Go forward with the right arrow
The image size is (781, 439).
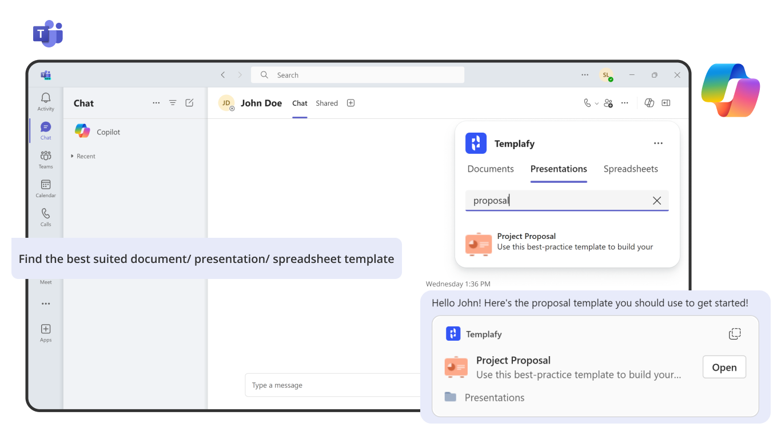point(240,75)
